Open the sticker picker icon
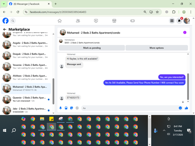 click(71, 108)
